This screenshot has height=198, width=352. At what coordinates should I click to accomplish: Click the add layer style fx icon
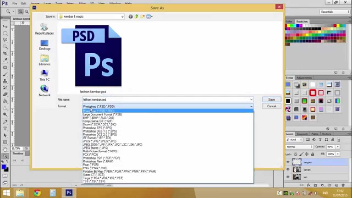pyautogui.click(x=309, y=185)
